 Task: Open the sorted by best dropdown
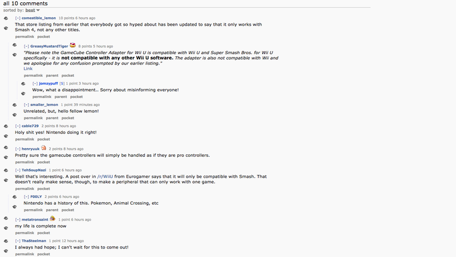pos(32,10)
